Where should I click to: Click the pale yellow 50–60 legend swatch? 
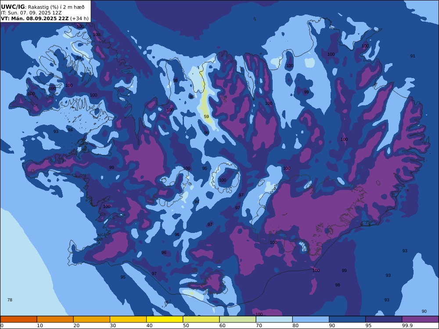tap(201, 319)
